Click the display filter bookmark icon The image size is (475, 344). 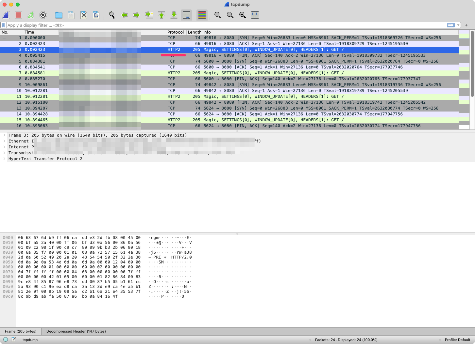click(x=3, y=25)
